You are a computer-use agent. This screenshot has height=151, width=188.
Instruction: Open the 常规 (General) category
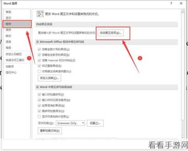pyautogui.click(x=8, y=12)
